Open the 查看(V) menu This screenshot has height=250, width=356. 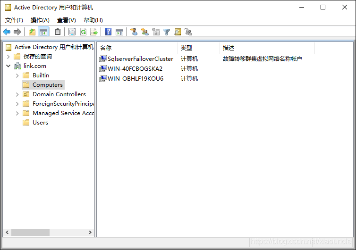click(66, 20)
